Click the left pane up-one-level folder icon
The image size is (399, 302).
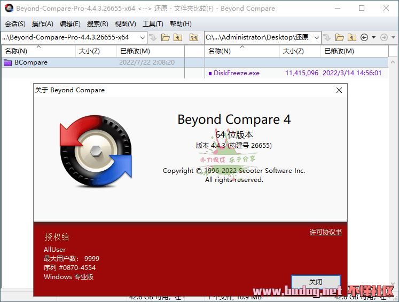coord(178,38)
